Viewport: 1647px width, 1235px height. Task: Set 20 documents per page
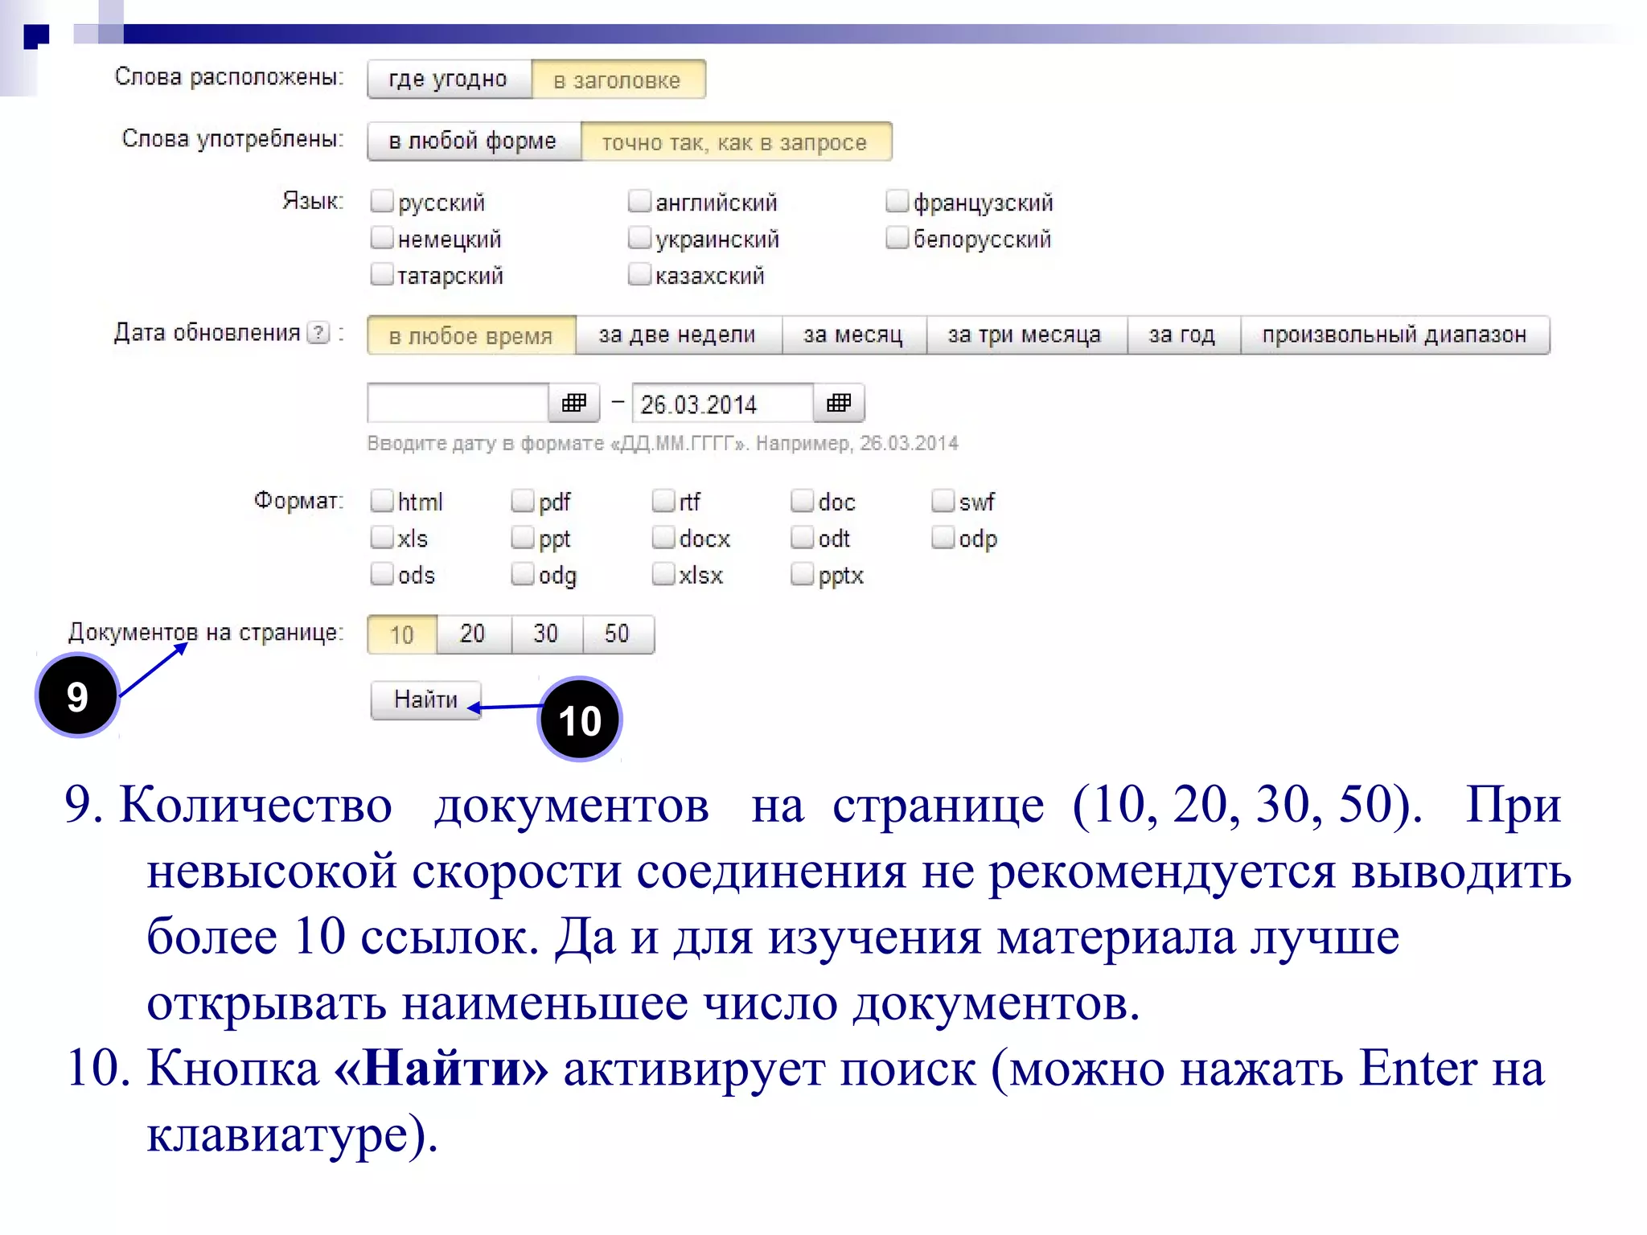474,634
